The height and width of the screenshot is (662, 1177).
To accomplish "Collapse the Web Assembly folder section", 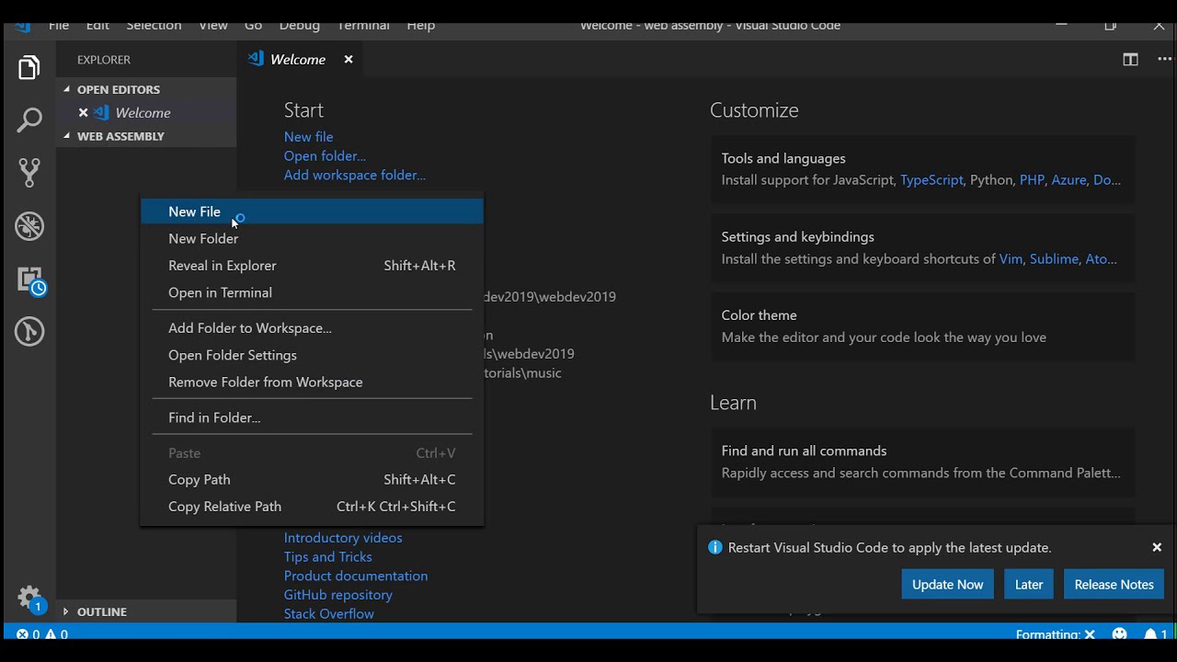I will tap(67, 136).
